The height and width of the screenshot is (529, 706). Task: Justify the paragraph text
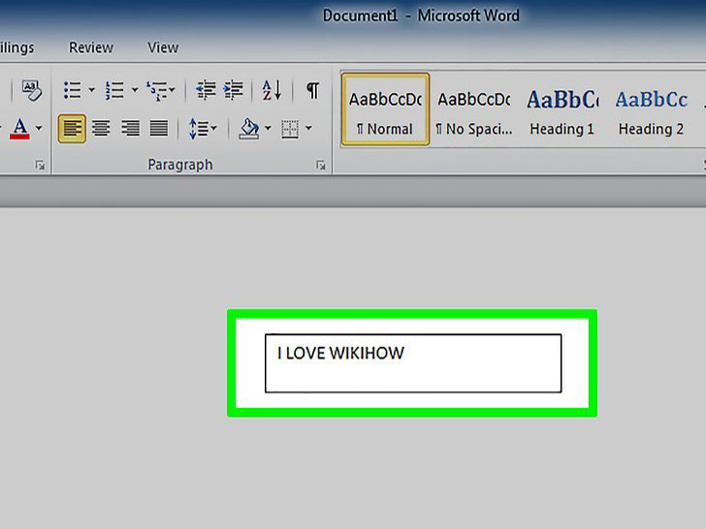pyautogui.click(x=159, y=129)
